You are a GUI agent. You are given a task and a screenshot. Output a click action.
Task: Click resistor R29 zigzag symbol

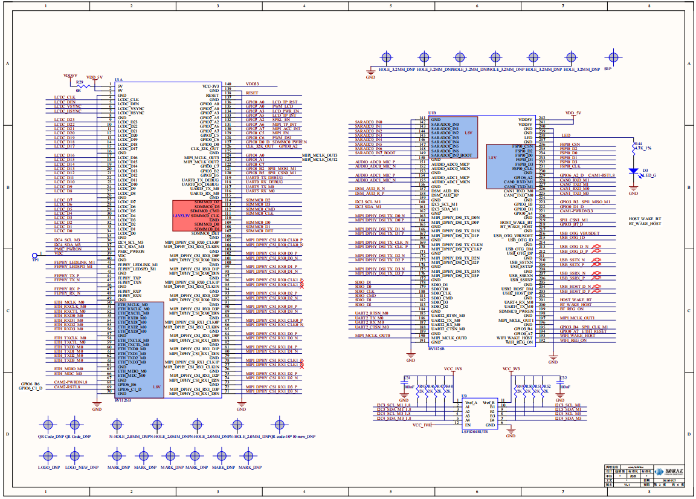click(x=79, y=86)
